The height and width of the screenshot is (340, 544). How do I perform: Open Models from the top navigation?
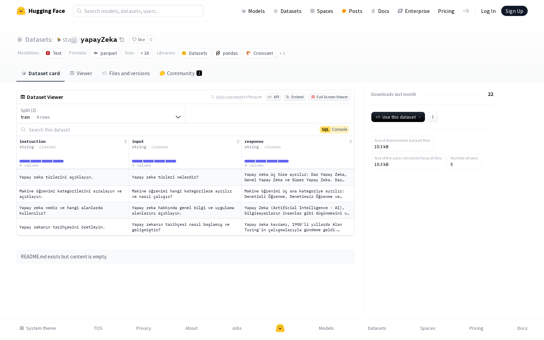(253, 11)
